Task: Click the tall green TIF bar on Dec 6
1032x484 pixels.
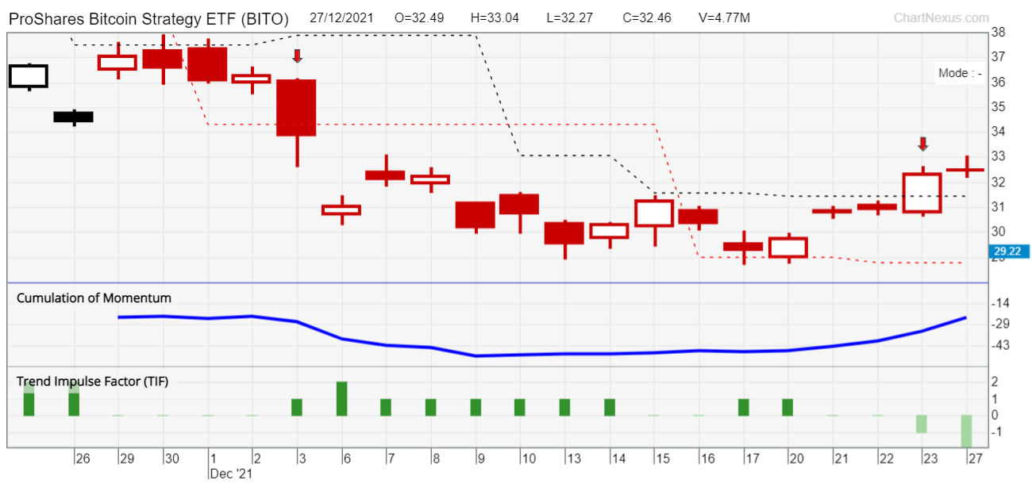Action: point(341,398)
